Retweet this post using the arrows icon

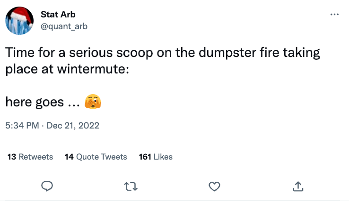pos(131,186)
